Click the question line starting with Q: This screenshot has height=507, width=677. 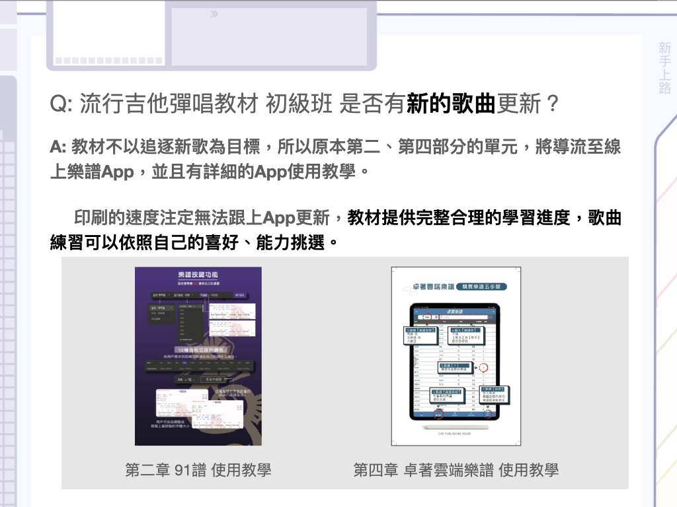click(304, 104)
